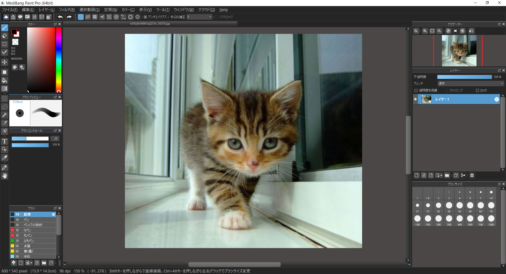Click the Redo arrow in toolbar
Image resolution: width=506 pixels, height=274 pixels.
tap(69, 17)
